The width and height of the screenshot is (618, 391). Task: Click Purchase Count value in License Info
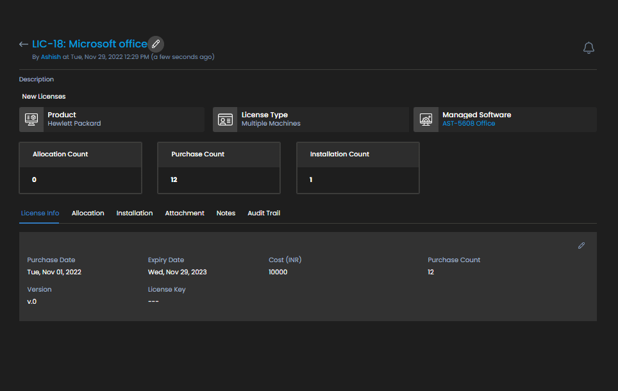[431, 272]
